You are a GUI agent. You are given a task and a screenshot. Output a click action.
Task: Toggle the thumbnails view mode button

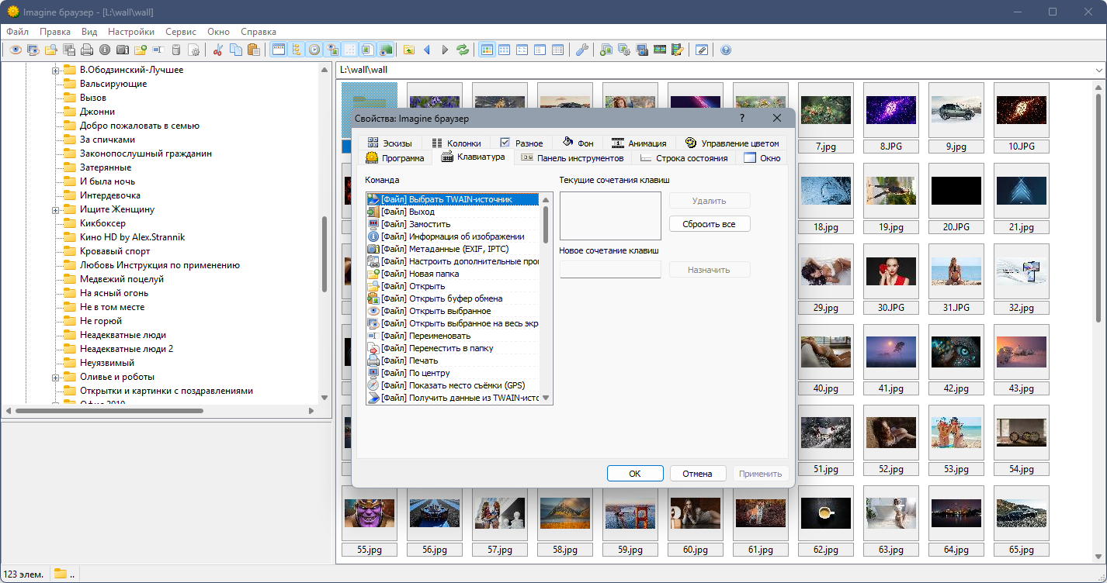[488, 50]
